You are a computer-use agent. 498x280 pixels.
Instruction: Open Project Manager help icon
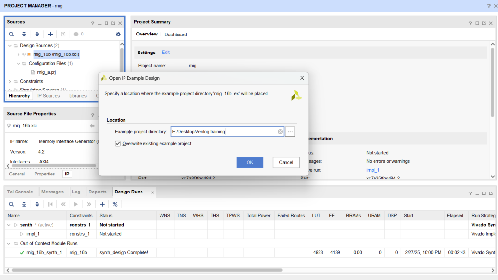[488, 6]
